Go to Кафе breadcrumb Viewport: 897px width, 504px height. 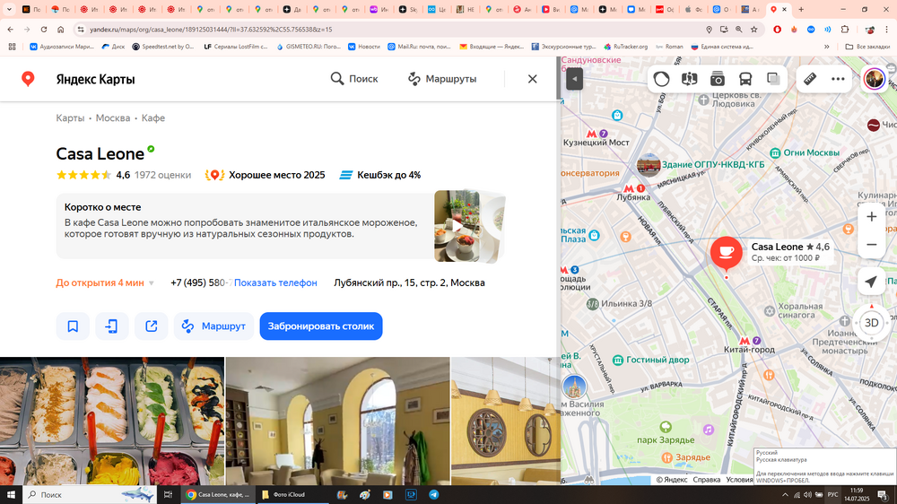click(x=153, y=117)
